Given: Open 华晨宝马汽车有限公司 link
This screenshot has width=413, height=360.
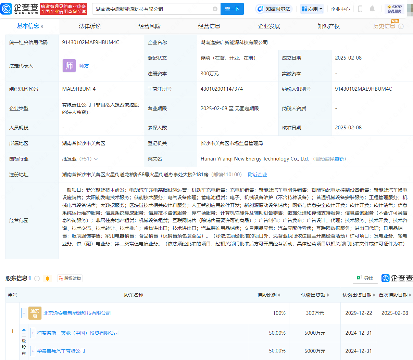Looking at the screenshot, I should tap(61, 351).
